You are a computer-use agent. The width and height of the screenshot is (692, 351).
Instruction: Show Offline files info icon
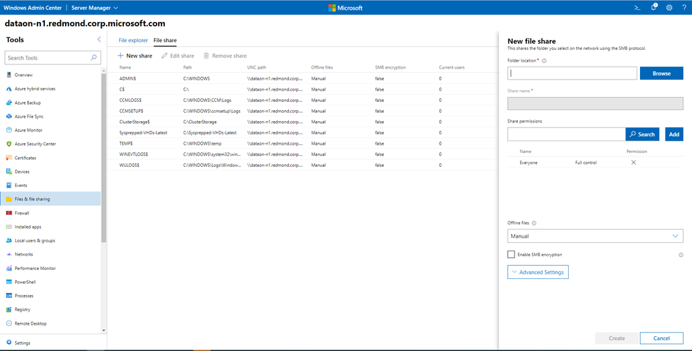pyautogui.click(x=534, y=223)
